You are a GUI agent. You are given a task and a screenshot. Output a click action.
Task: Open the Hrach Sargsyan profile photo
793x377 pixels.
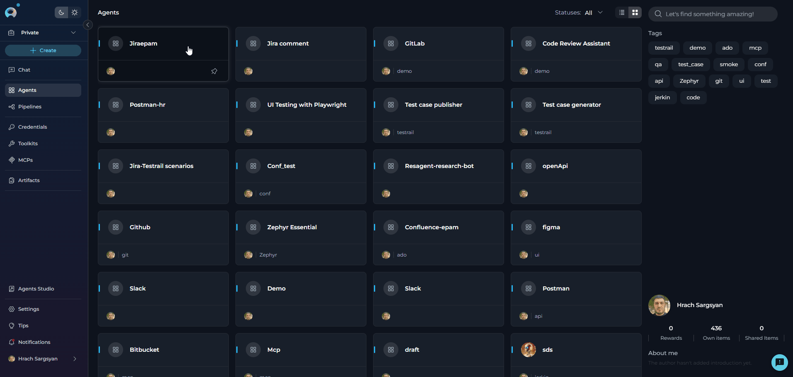coord(659,305)
